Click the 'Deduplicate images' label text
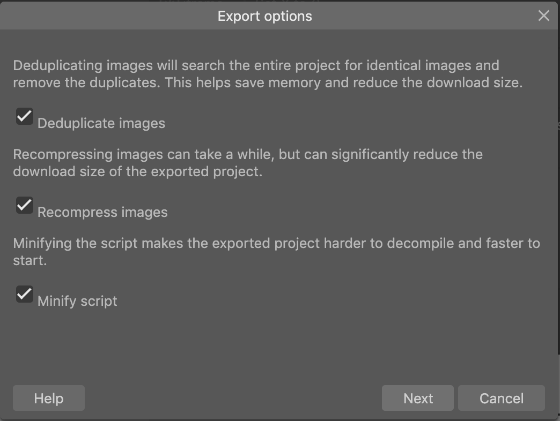Screen dimensions: 560x421 tap(101, 123)
